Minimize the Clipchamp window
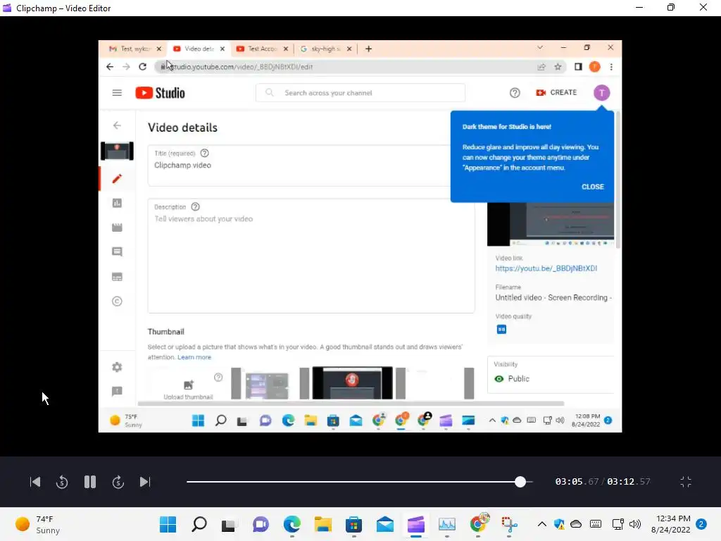Image resolution: width=721 pixels, height=541 pixels. tap(639, 8)
